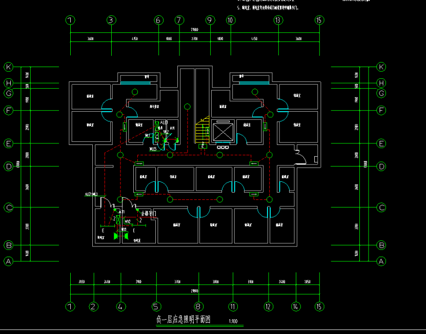426x334 pixels.
Task: Click grid bubble K on left side
Action: pos(8,67)
